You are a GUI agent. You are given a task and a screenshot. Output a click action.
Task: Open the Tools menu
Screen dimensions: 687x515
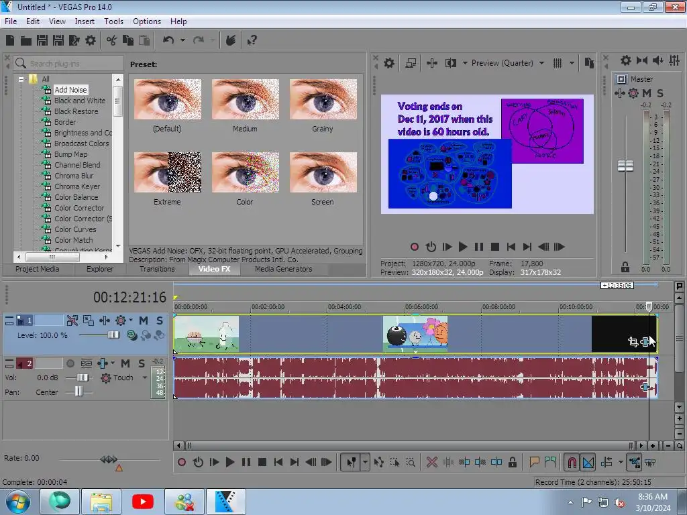(113, 21)
